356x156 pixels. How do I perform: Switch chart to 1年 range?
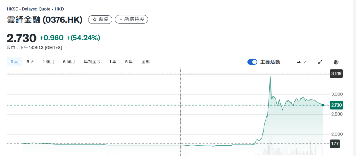113,62
